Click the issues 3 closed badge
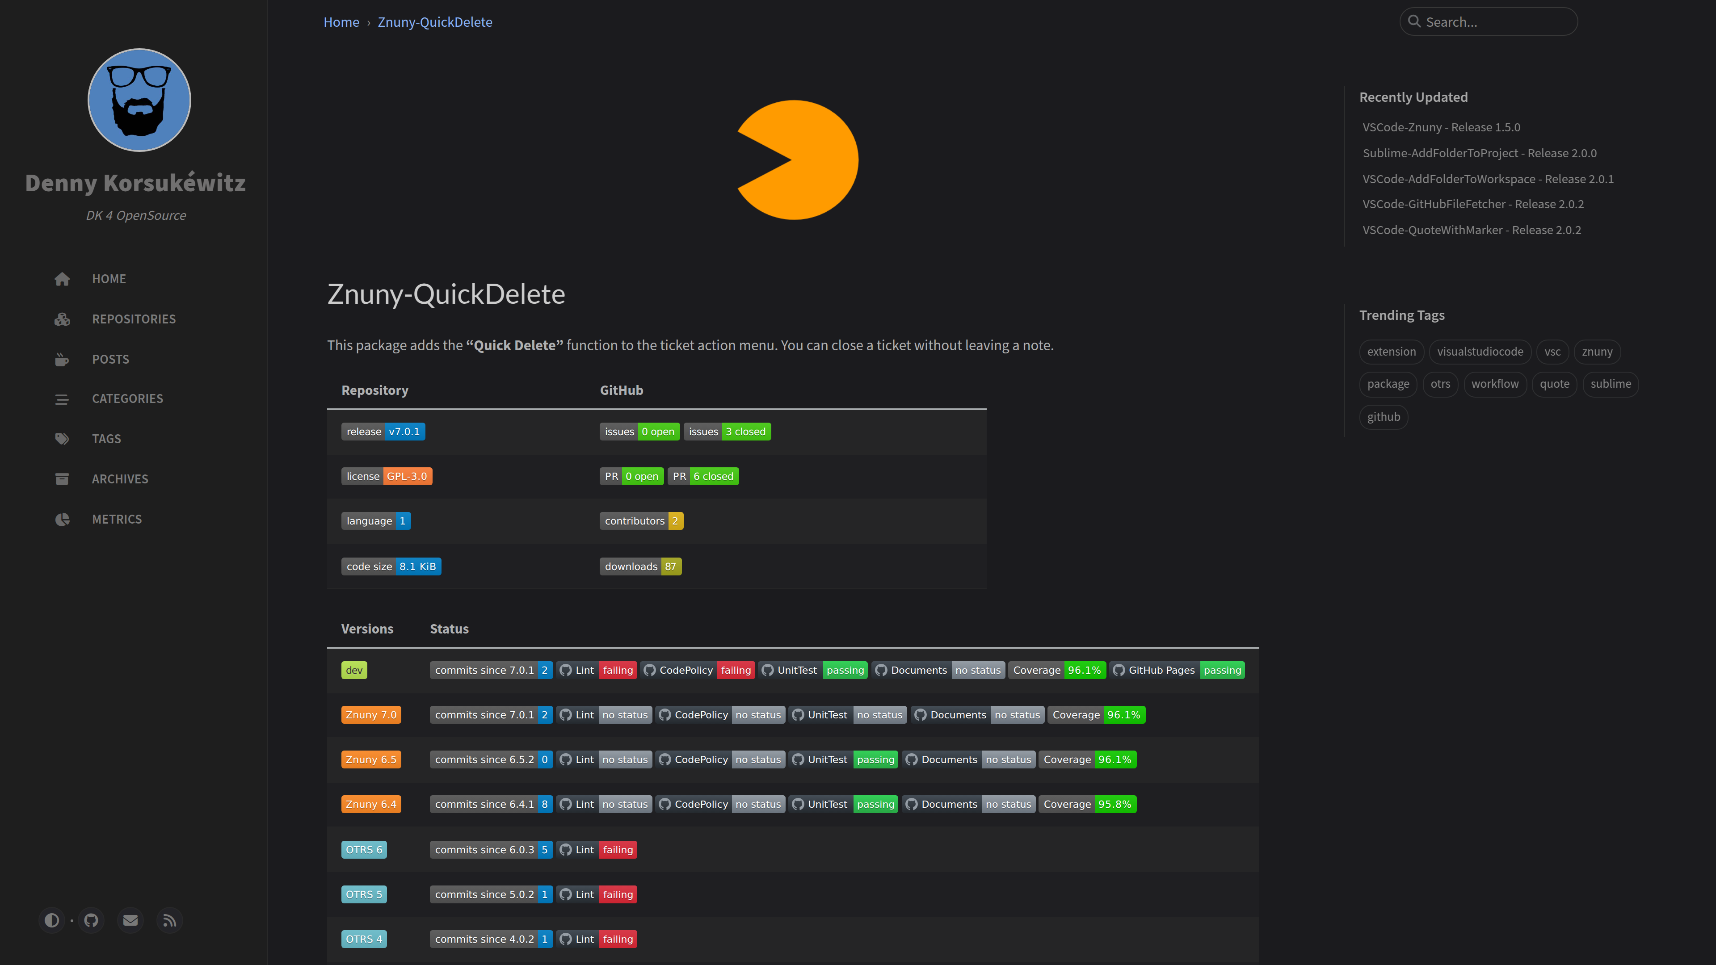1716x965 pixels. tap(728, 432)
